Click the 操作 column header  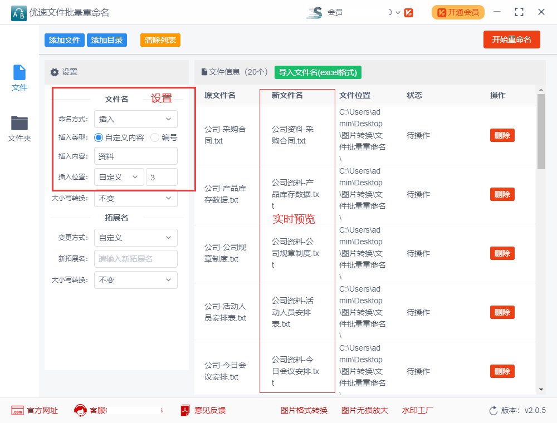497,95
